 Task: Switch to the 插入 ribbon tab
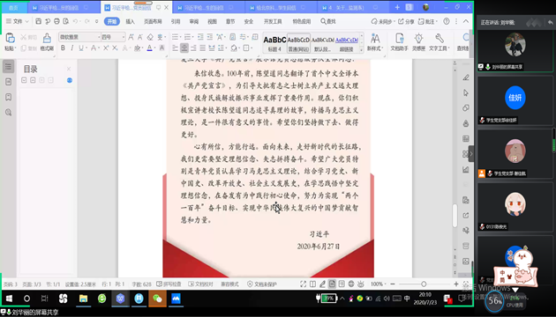coord(130,22)
